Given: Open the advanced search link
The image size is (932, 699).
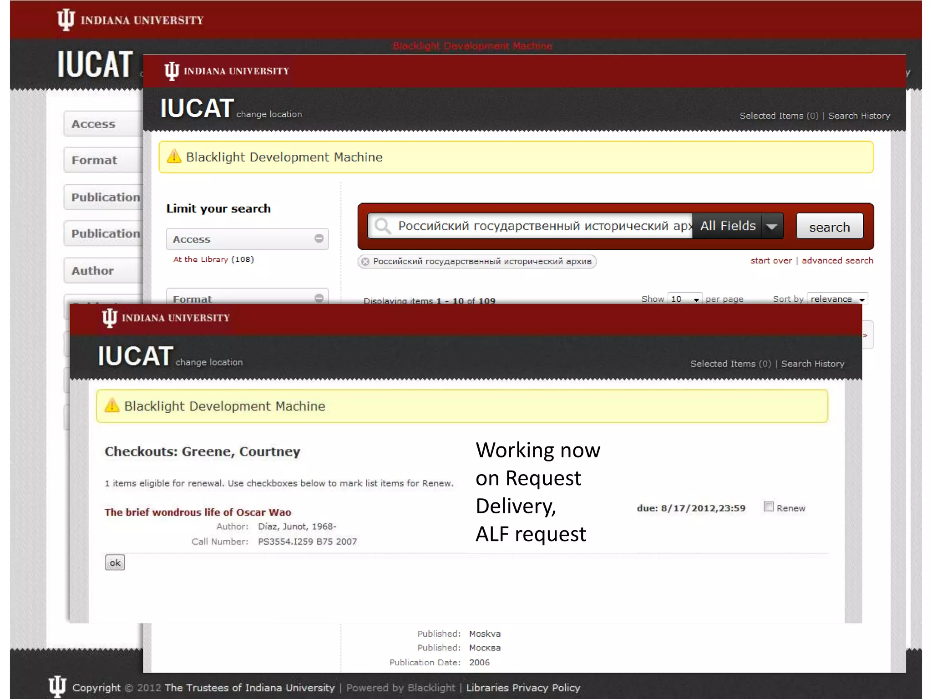Looking at the screenshot, I should click(837, 260).
